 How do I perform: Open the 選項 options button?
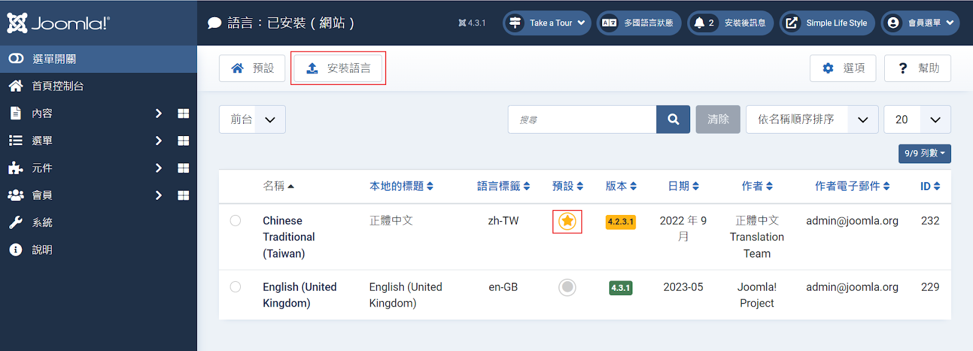(x=843, y=68)
